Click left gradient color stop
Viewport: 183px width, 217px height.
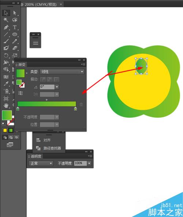pos(18,109)
